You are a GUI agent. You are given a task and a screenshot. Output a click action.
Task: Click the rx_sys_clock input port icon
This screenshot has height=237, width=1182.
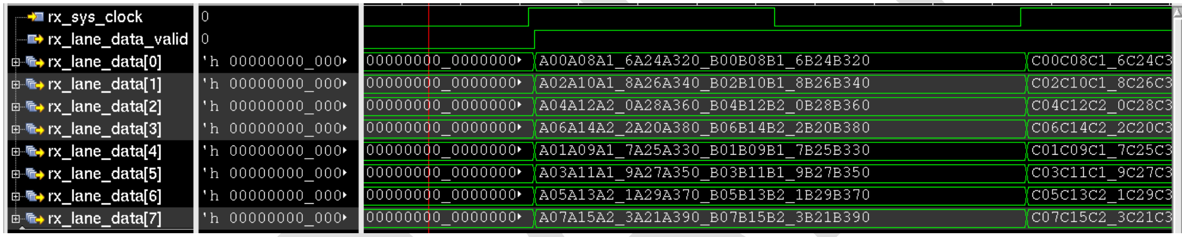(x=36, y=17)
